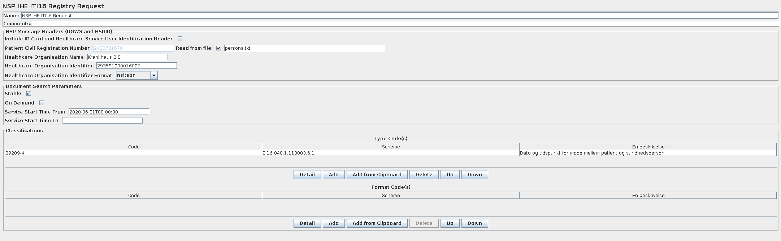Click the persons.txt file path field
781x241 pixels.
(304, 48)
